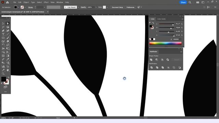Image resolution: width=219 pixels, height=123 pixels.
Task: Reset to default fill and stroke in toolbar
Action: click(x=2, y=83)
